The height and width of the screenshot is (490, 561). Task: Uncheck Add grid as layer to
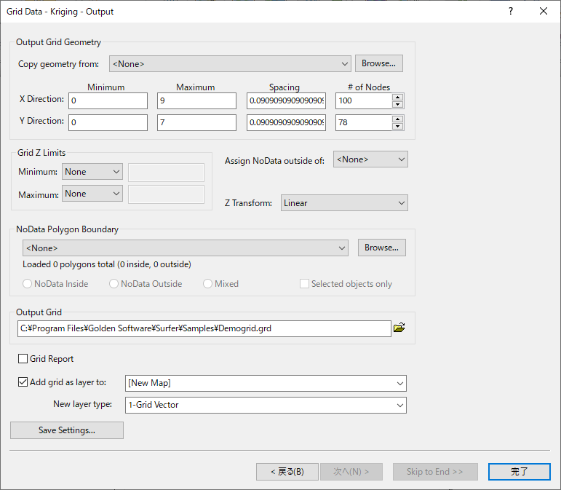pyautogui.click(x=23, y=382)
